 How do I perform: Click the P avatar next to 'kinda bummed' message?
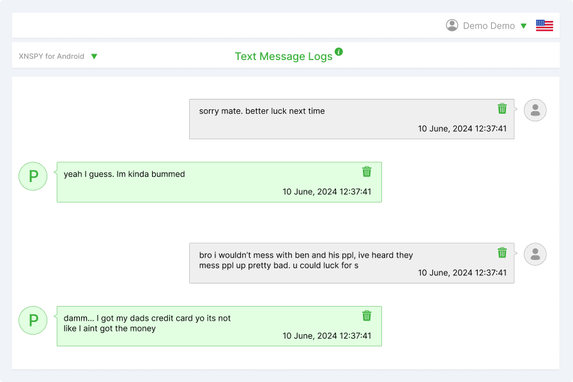(x=33, y=176)
